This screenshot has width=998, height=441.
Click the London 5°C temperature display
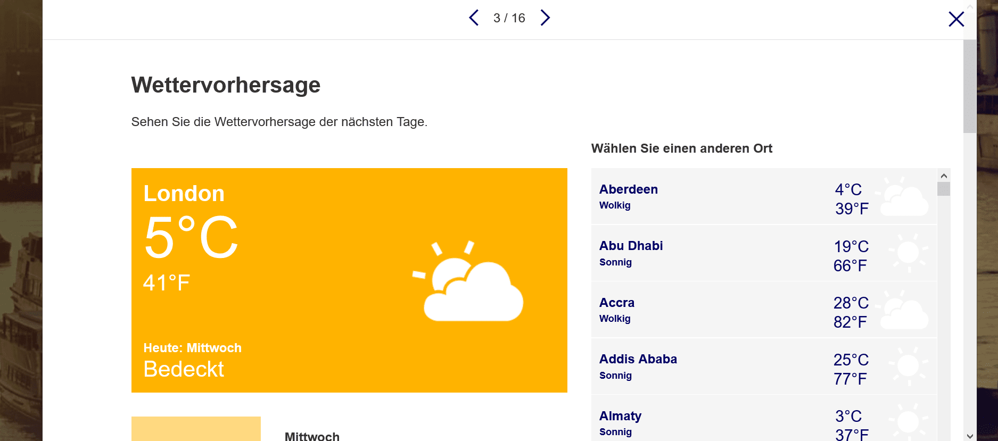click(191, 237)
